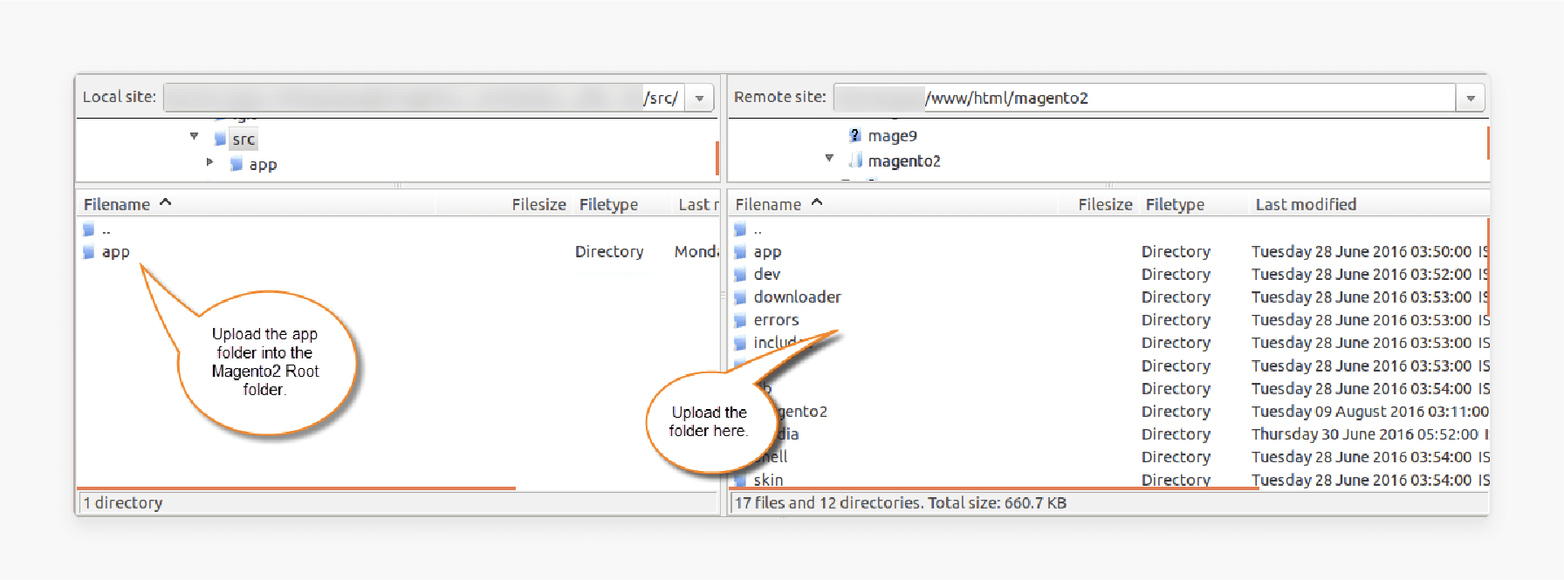
Task: Click downloader folder icon in remote list
Action: 740,297
